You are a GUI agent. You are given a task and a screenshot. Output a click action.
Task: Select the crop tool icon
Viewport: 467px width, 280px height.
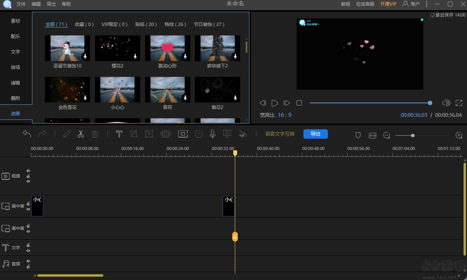[134, 134]
